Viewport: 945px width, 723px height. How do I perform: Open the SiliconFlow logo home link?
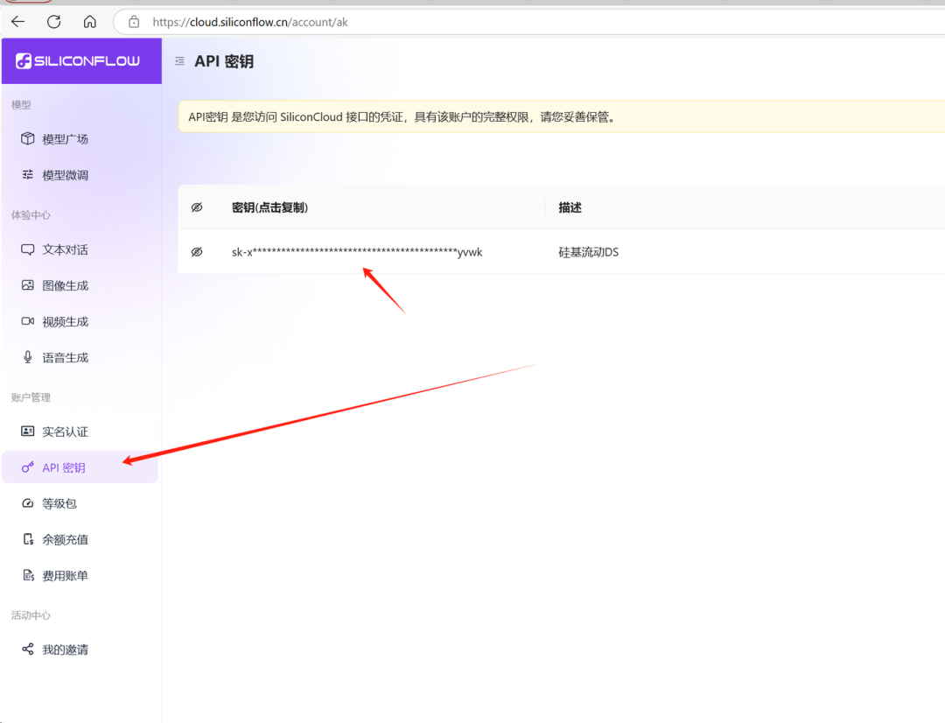tap(78, 61)
